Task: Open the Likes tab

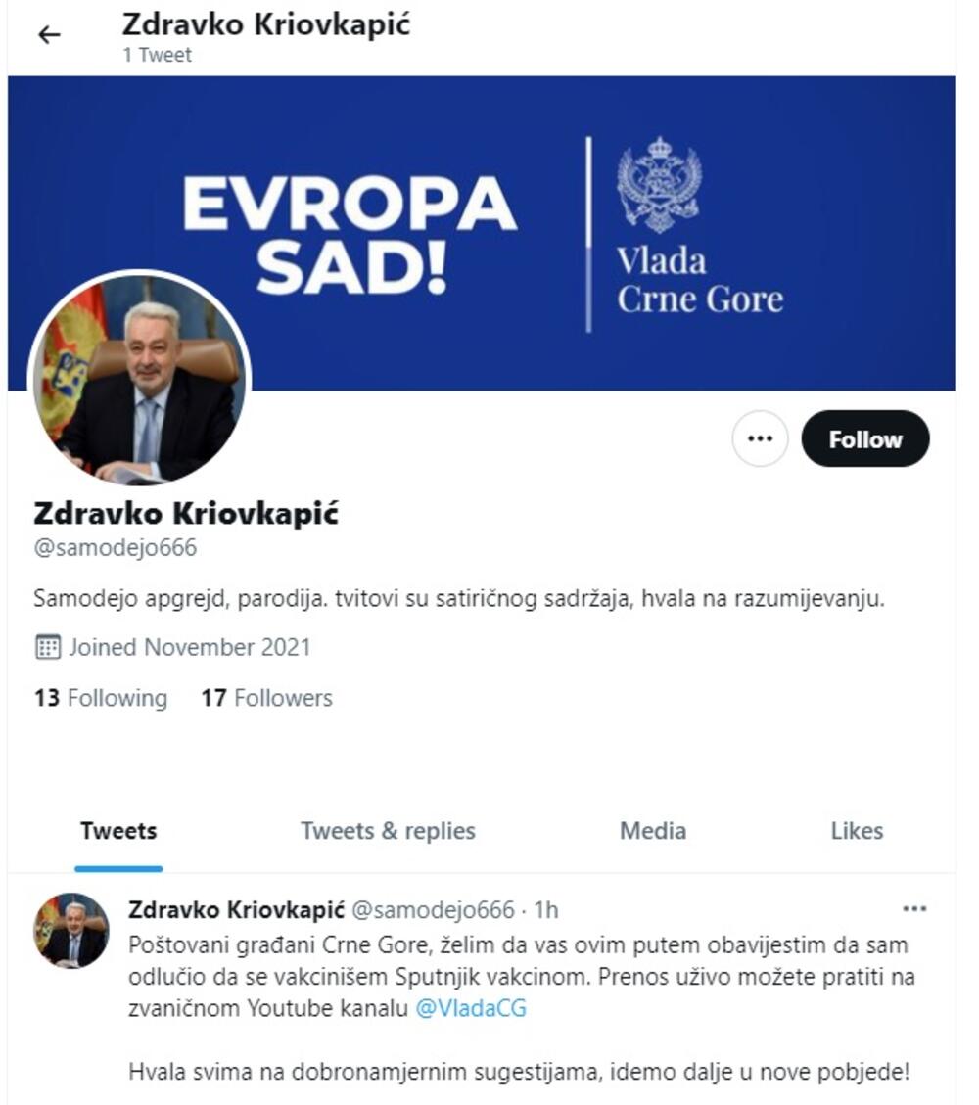Action: pos(857,831)
